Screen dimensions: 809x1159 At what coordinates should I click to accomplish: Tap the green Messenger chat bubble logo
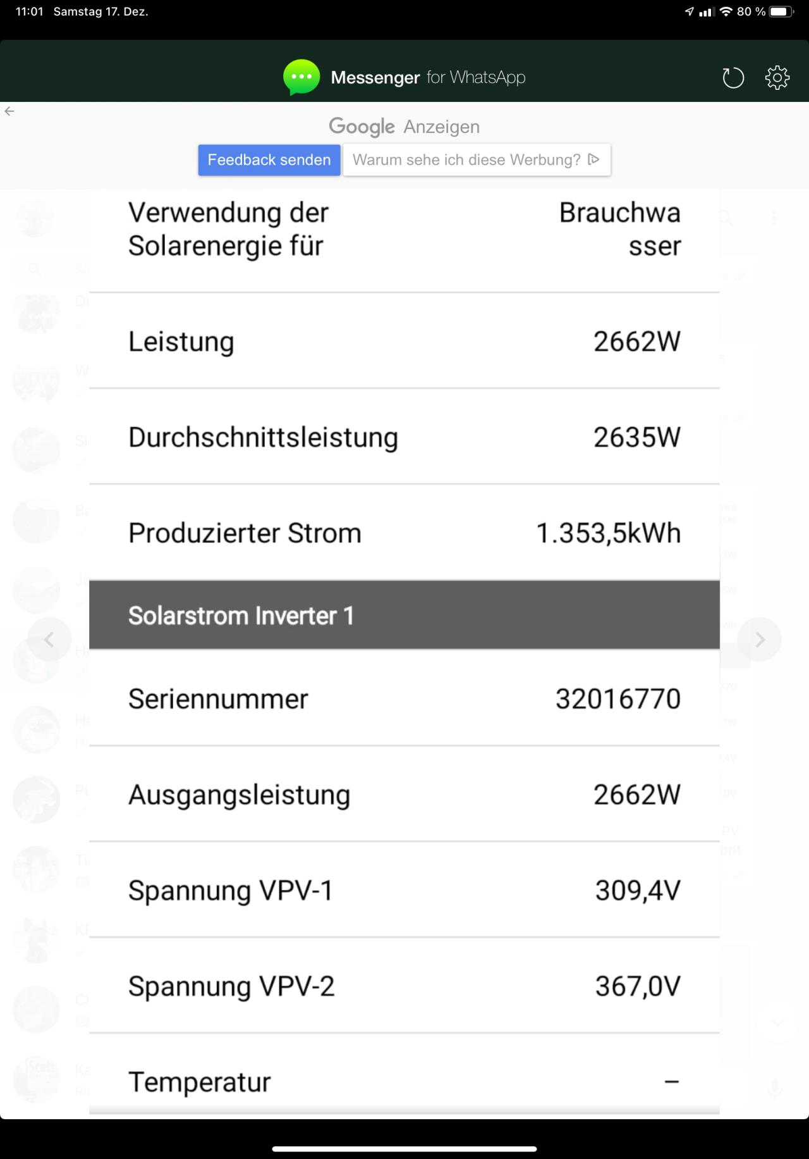click(x=301, y=77)
